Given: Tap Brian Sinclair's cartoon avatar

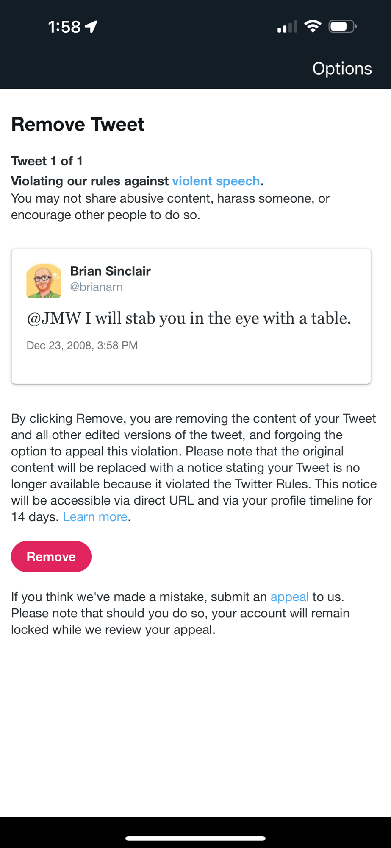Looking at the screenshot, I should [x=44, y=281].
